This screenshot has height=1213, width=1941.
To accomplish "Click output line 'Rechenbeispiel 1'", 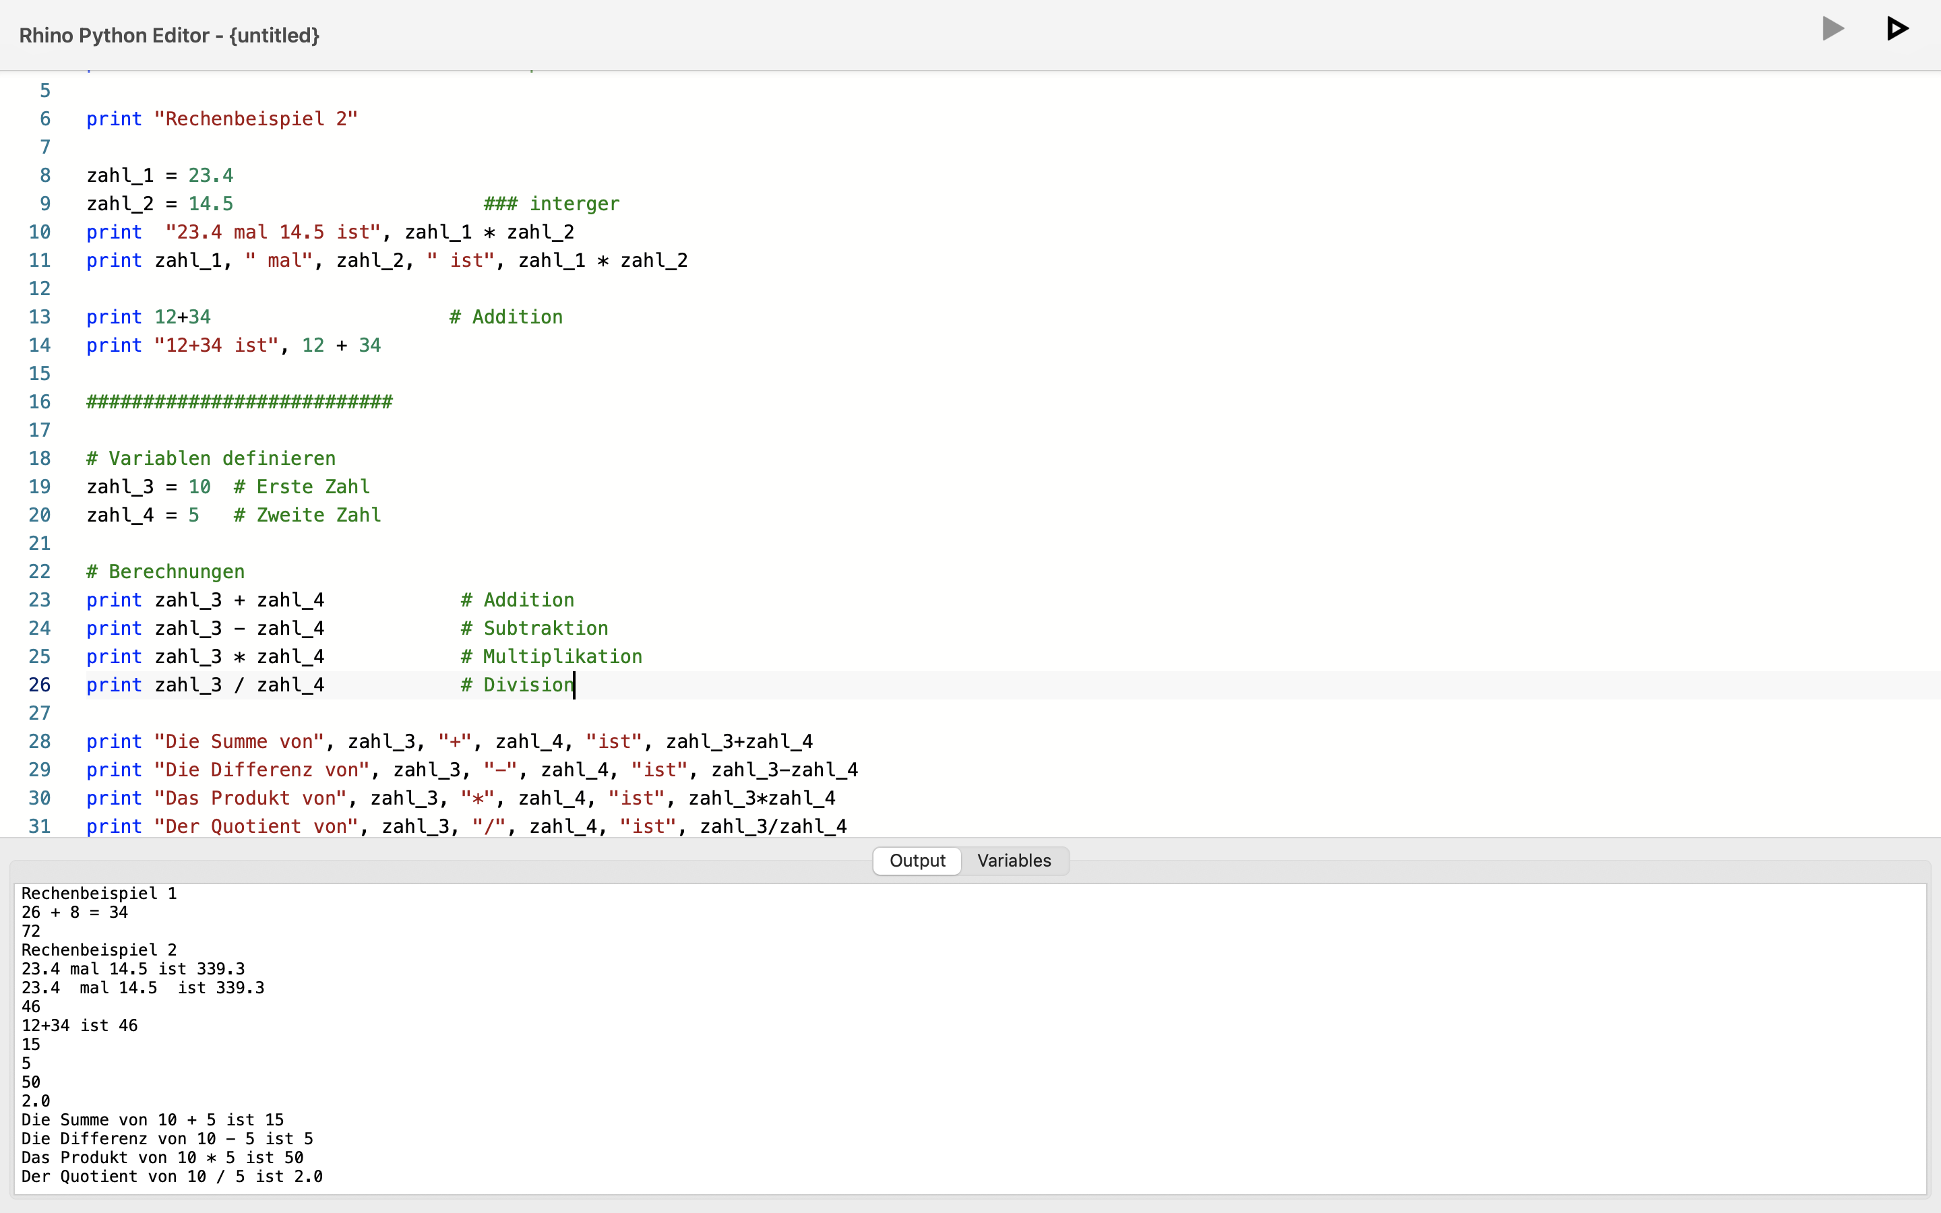I will coord(98,894).
